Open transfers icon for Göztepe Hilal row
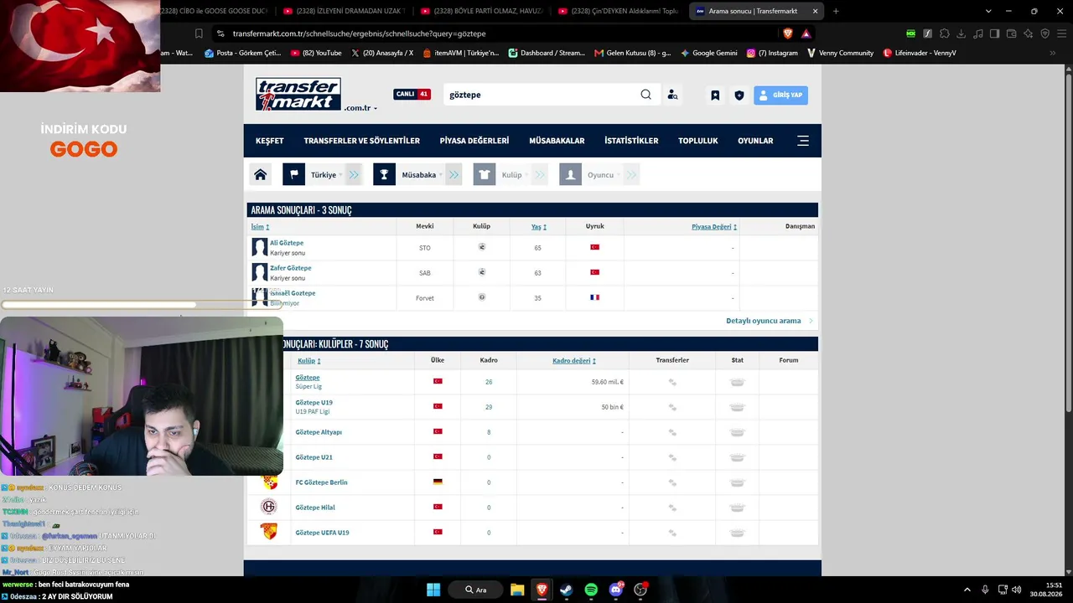This screenshot has width=1073, height=603. [x=672, y=508]
